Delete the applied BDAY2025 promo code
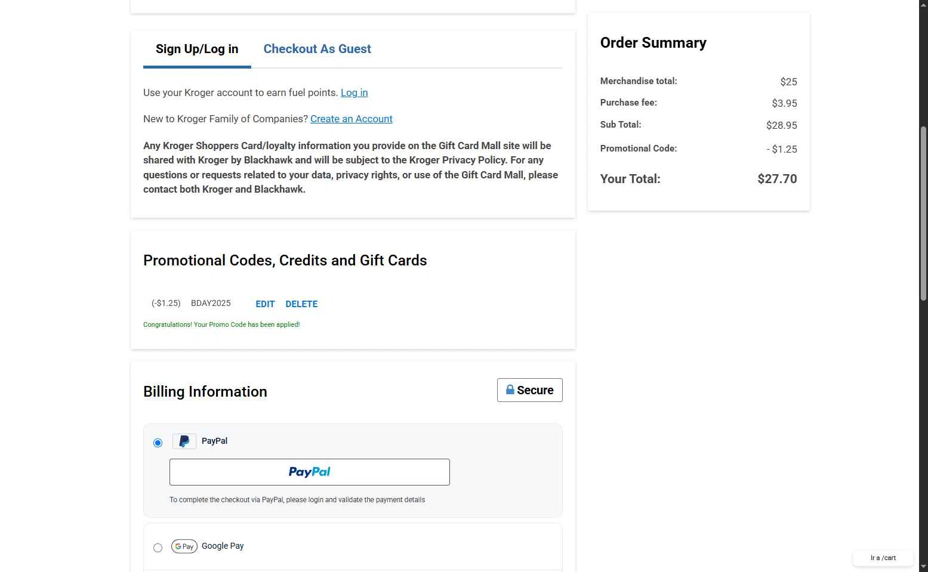This screenshot has height=572, width=928. 301,304
